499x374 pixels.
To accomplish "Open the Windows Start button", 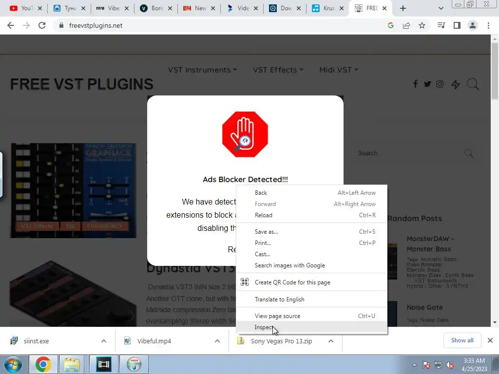I will [x=13, y=364].
